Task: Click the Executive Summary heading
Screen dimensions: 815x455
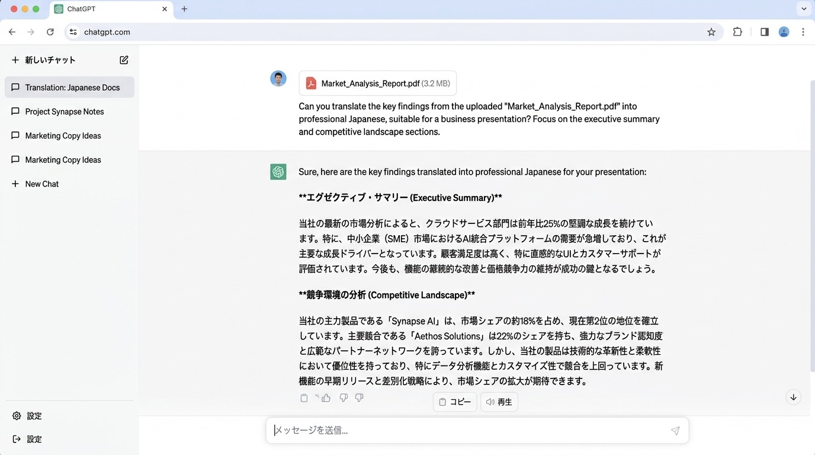Action: point(400,197)
